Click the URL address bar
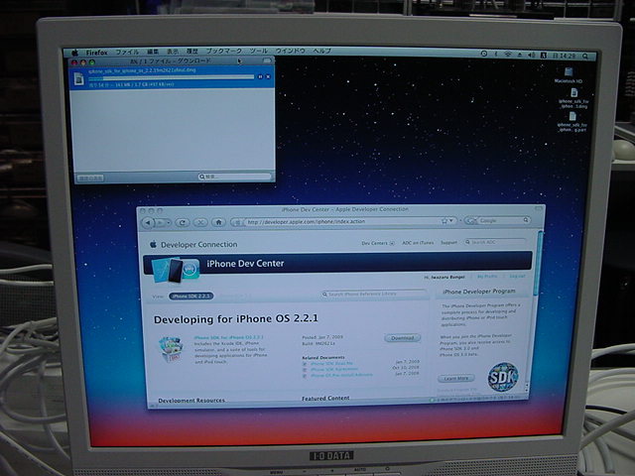The width and height of the screenshot is (635, 476). (344, 221)
